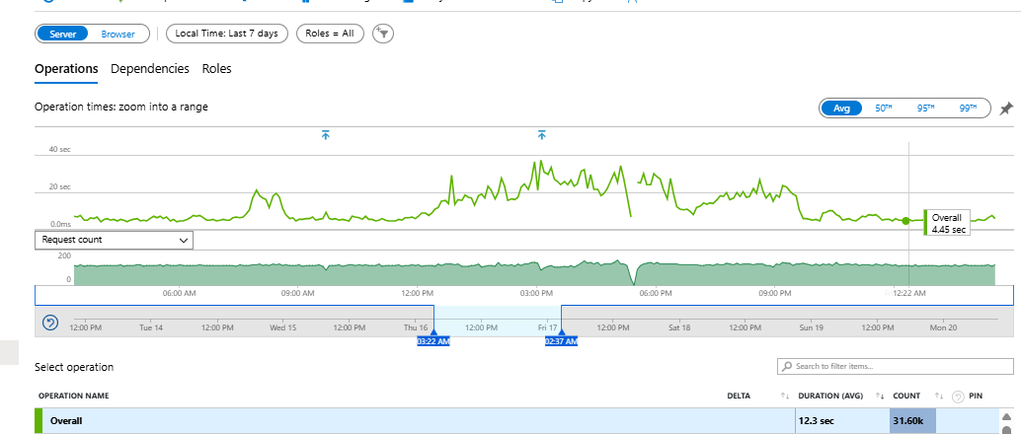The image size is (1021, 434).
Task: Click the annotation marker above the 03:00 PM peak
Action: 542,135
